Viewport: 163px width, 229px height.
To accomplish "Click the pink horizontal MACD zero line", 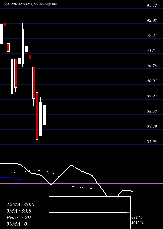I will (x=81, y=183).
